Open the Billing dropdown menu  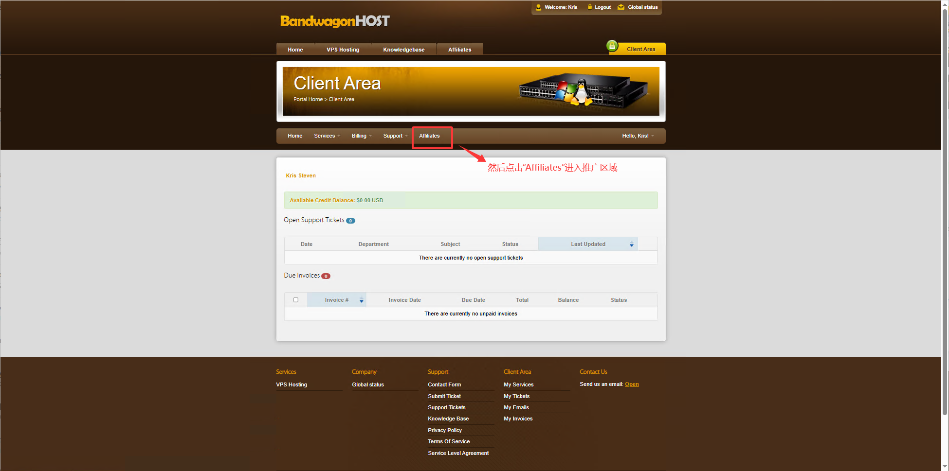click(361, 136)
